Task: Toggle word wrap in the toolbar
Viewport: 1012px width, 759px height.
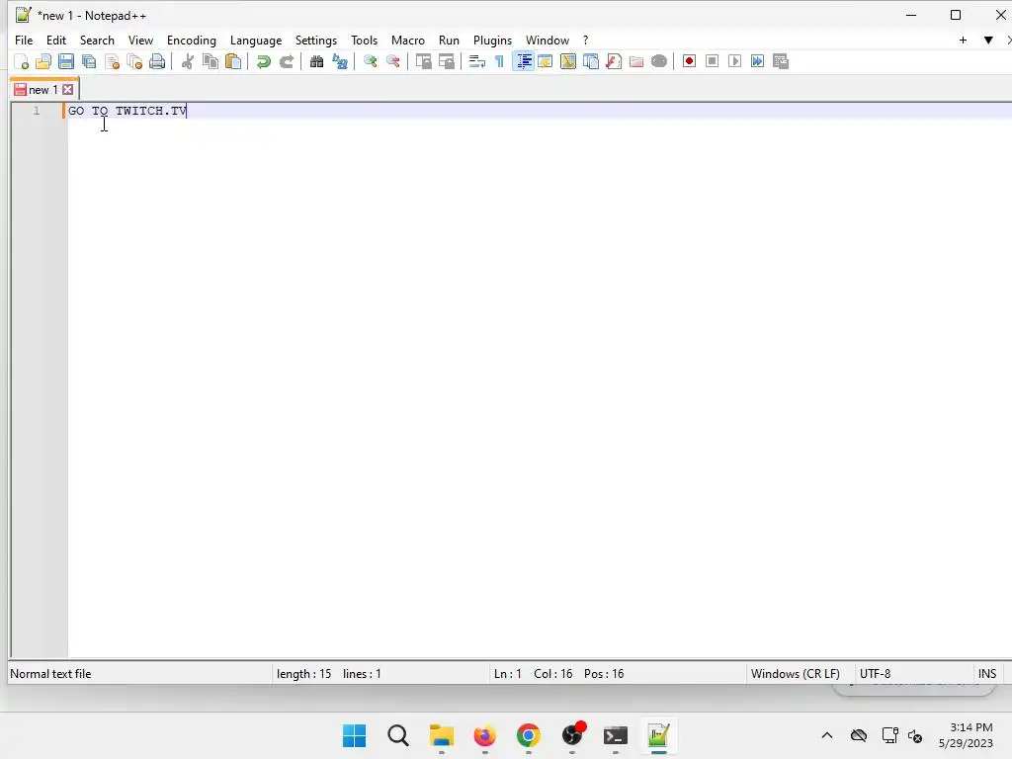Action: [x=477, y=61]
